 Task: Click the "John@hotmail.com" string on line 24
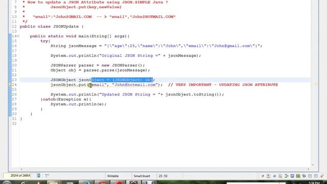pyautogui.click(x=135, y=85)
